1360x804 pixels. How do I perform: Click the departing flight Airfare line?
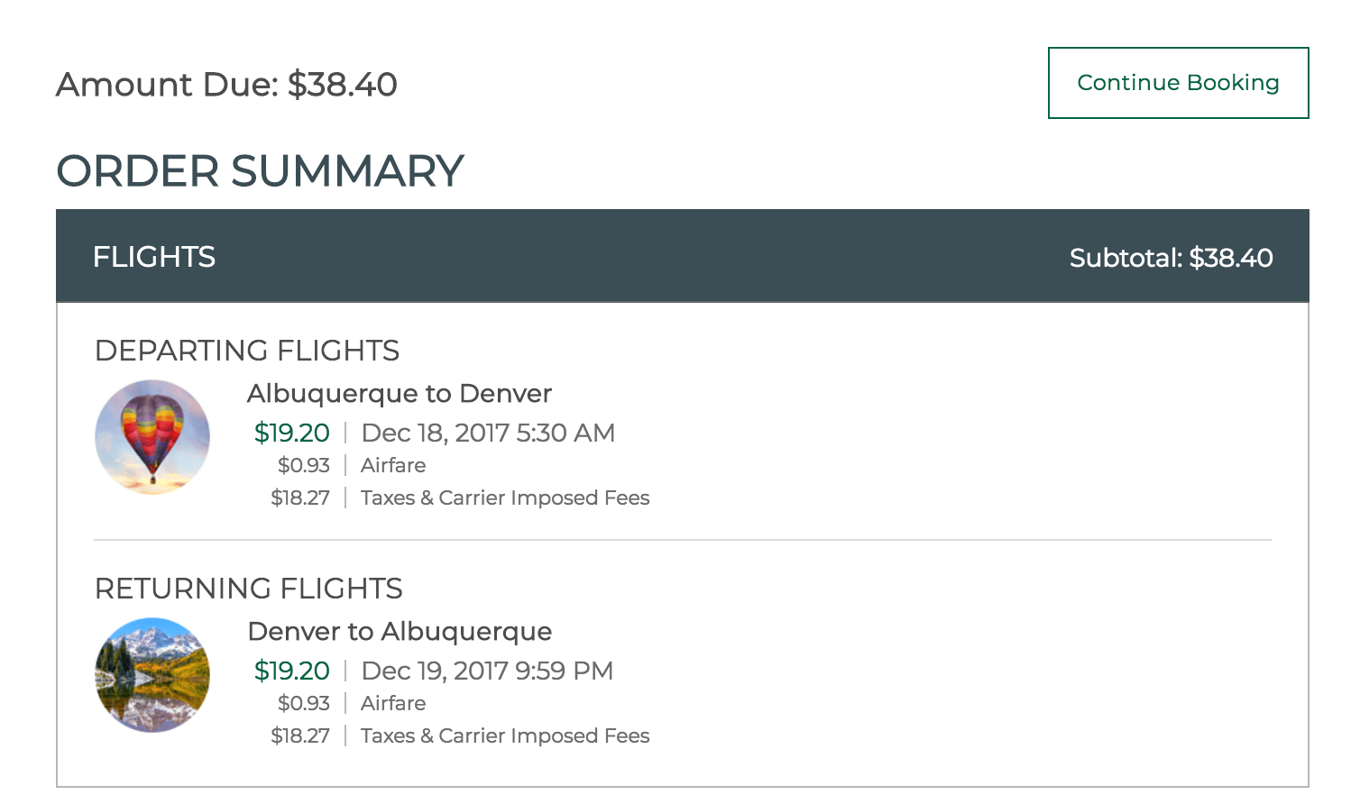pos(392,465)
